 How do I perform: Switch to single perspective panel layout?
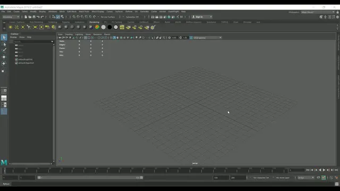pos(4,92)
